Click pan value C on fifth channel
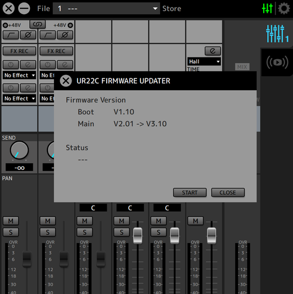The image size is (293, 294). [x=167, y=208]
